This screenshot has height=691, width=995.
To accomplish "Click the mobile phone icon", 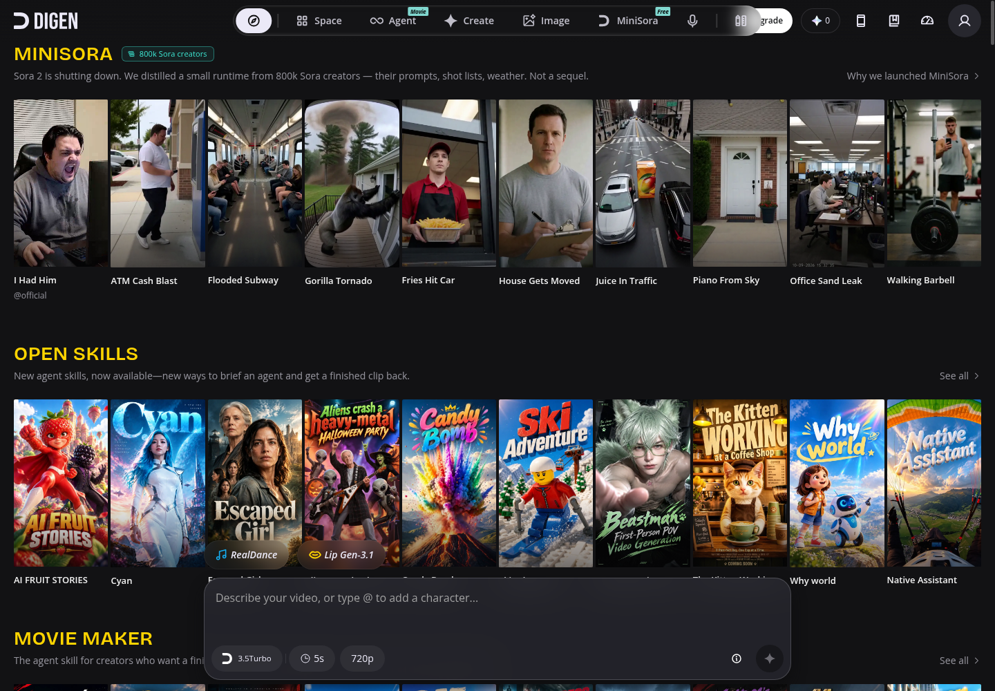I will [x=861, y=21].
